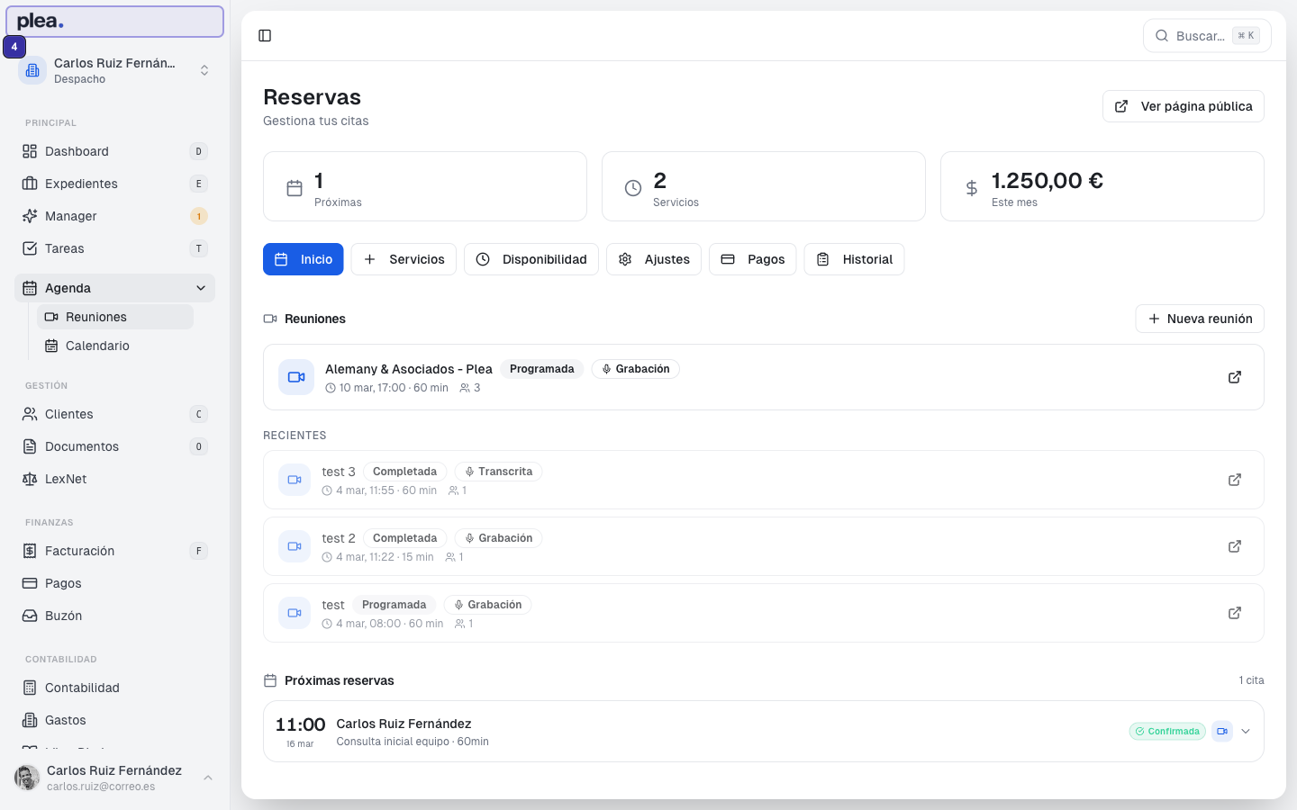
Task: Click the Despacho building icon
Action: click(32, 70)
